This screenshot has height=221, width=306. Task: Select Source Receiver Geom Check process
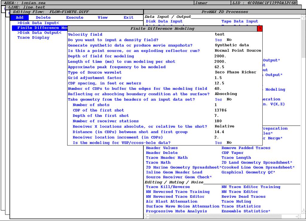[179, 177]
